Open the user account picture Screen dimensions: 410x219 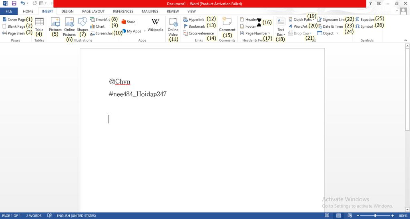pos(404,11)
